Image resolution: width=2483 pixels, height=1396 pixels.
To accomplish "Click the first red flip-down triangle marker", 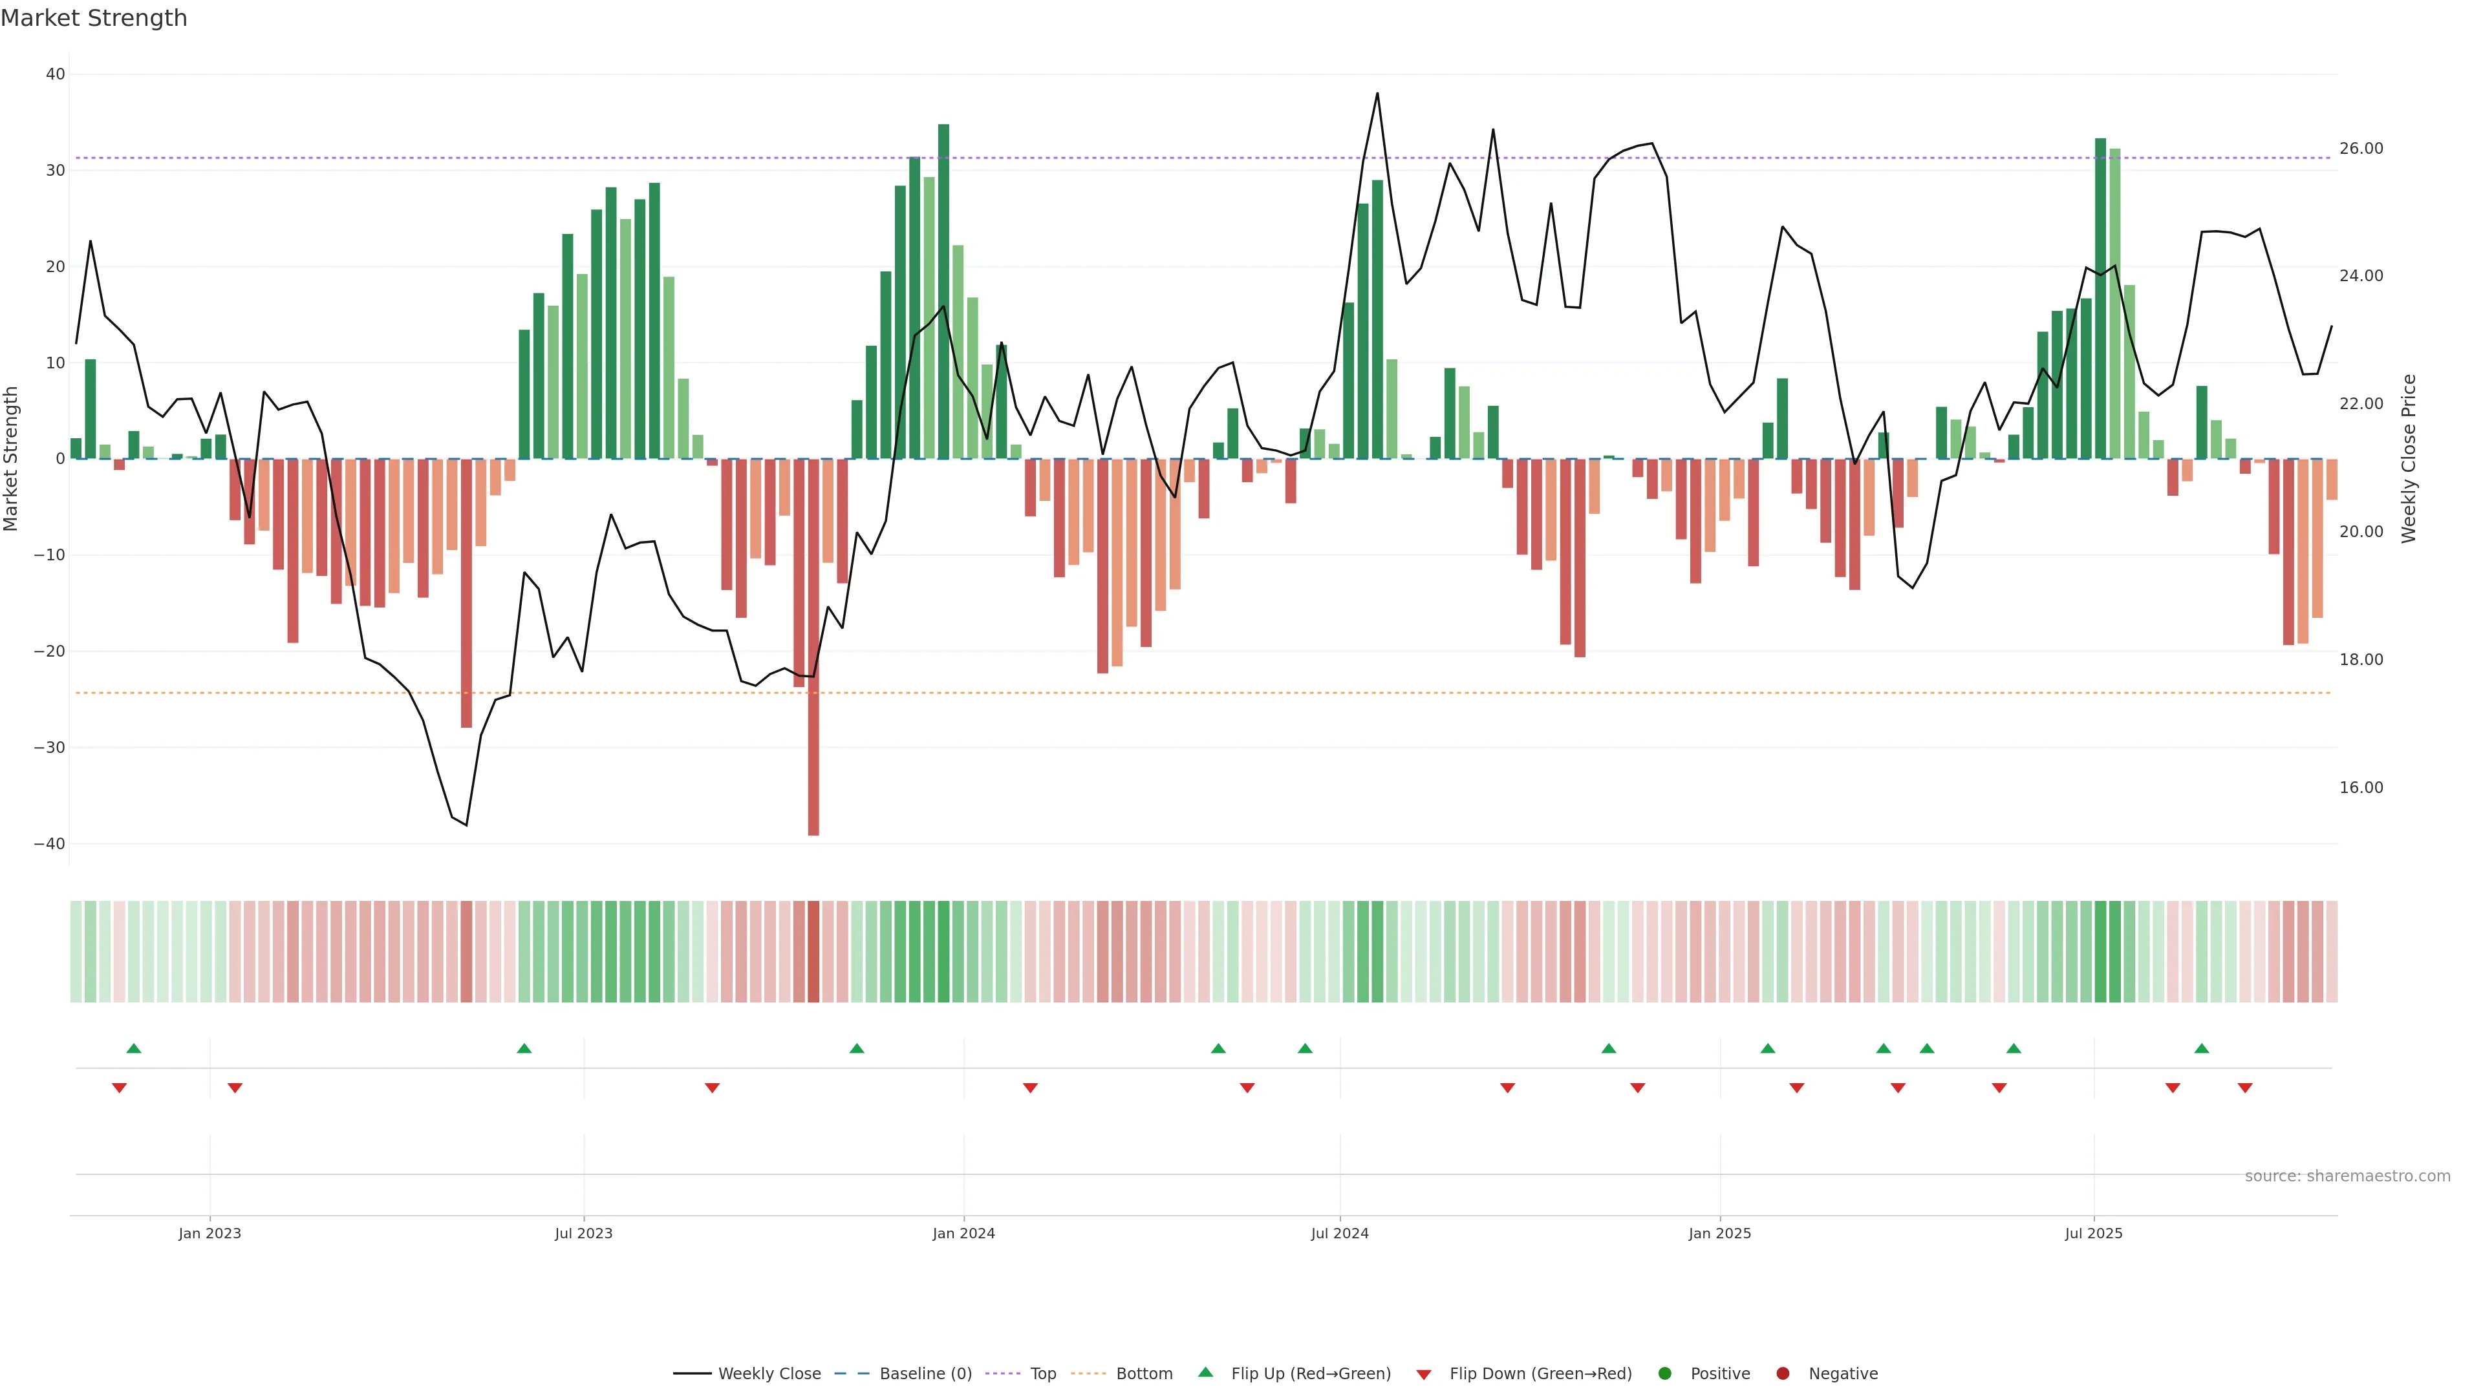I will point(120,1088).
